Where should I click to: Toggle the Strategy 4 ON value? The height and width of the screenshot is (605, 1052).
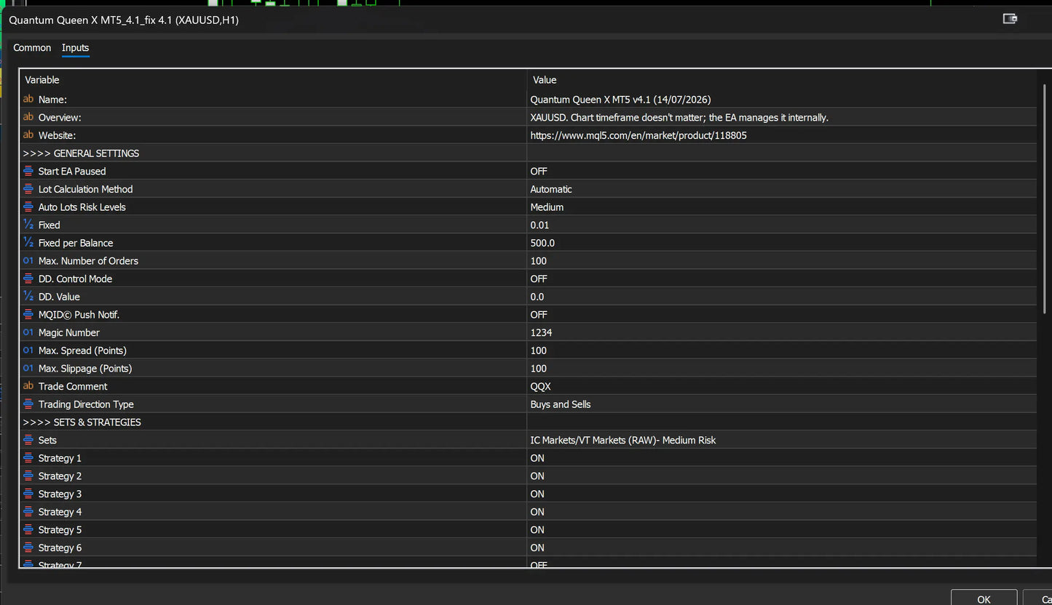click(x=782, y=512)
